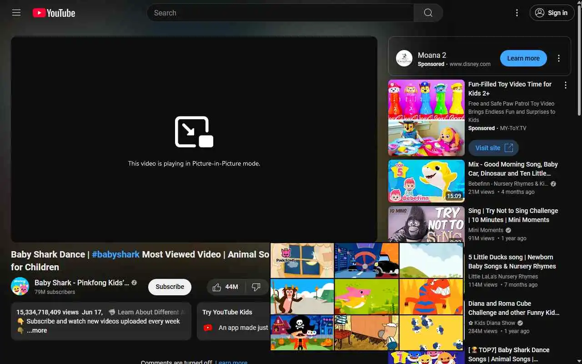Click Little LaLa's Nursery Rhymes channel
Screen dimensions: 582x364
503,277
